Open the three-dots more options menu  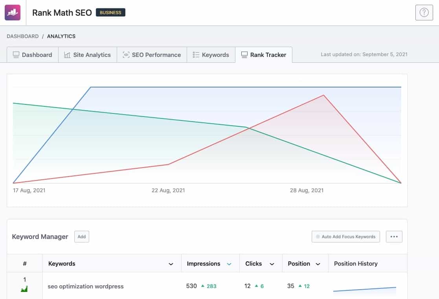point(394,237)
